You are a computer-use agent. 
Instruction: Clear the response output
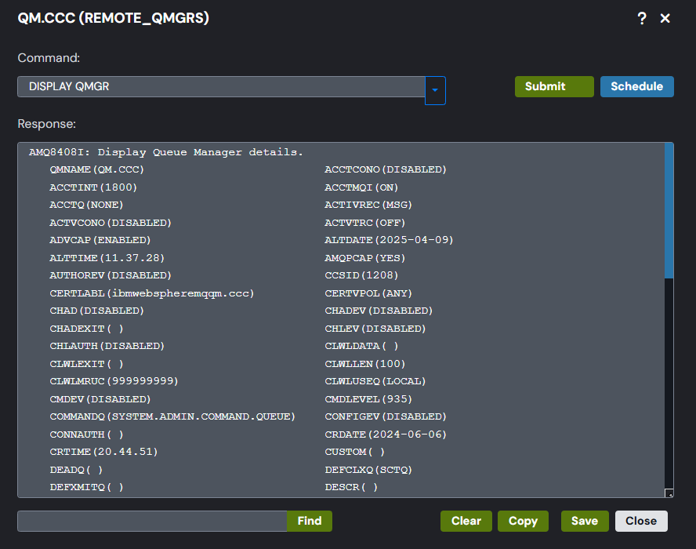[x=466, y=521]
